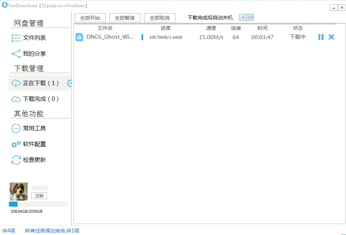The width and height of the screenshot is (346, 235).
Task: Click the small download progress bar indicator
Action: tap(142, 37)
